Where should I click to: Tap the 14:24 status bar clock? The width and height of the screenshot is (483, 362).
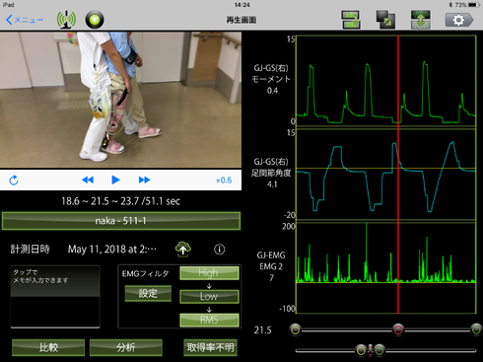tap(241, 5)
